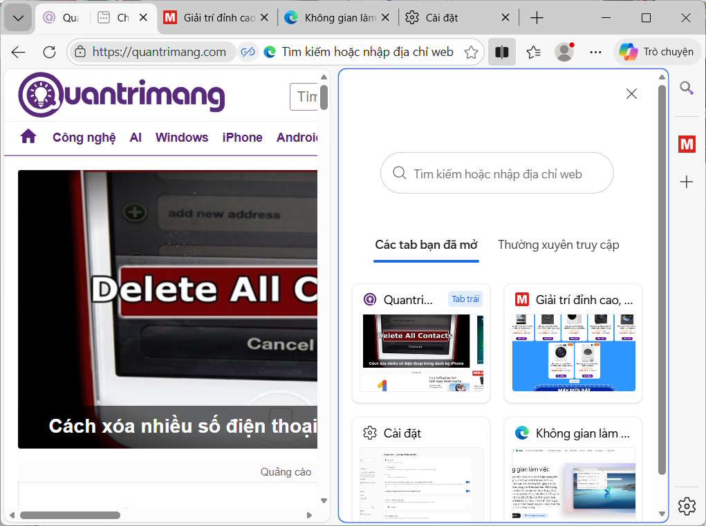The height and width of the screenshot is (526, 706).
Task: Open the Giải trí đỉnh cao tab card
Action: pos(573,343)
